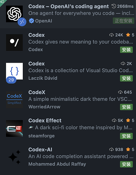
Task: Click the remote badge on OpenAI icon
Action: (x=22, y=22)
